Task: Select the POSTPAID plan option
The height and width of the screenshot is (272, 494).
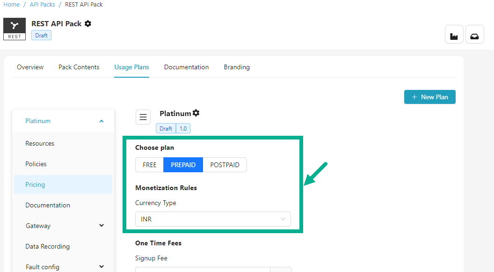Action: [225, 165]
